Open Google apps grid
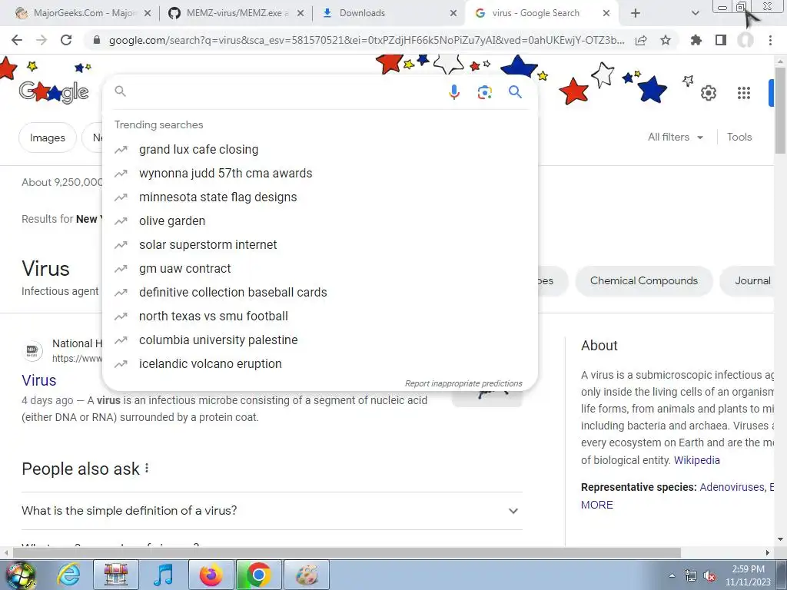The height and width of the screenshot is (590, 787). pyautogui.click(x=744, y=93)
